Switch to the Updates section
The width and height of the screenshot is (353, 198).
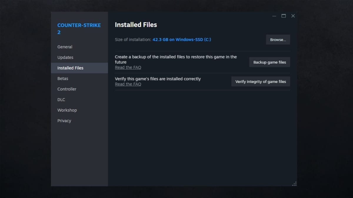[65, 57]
